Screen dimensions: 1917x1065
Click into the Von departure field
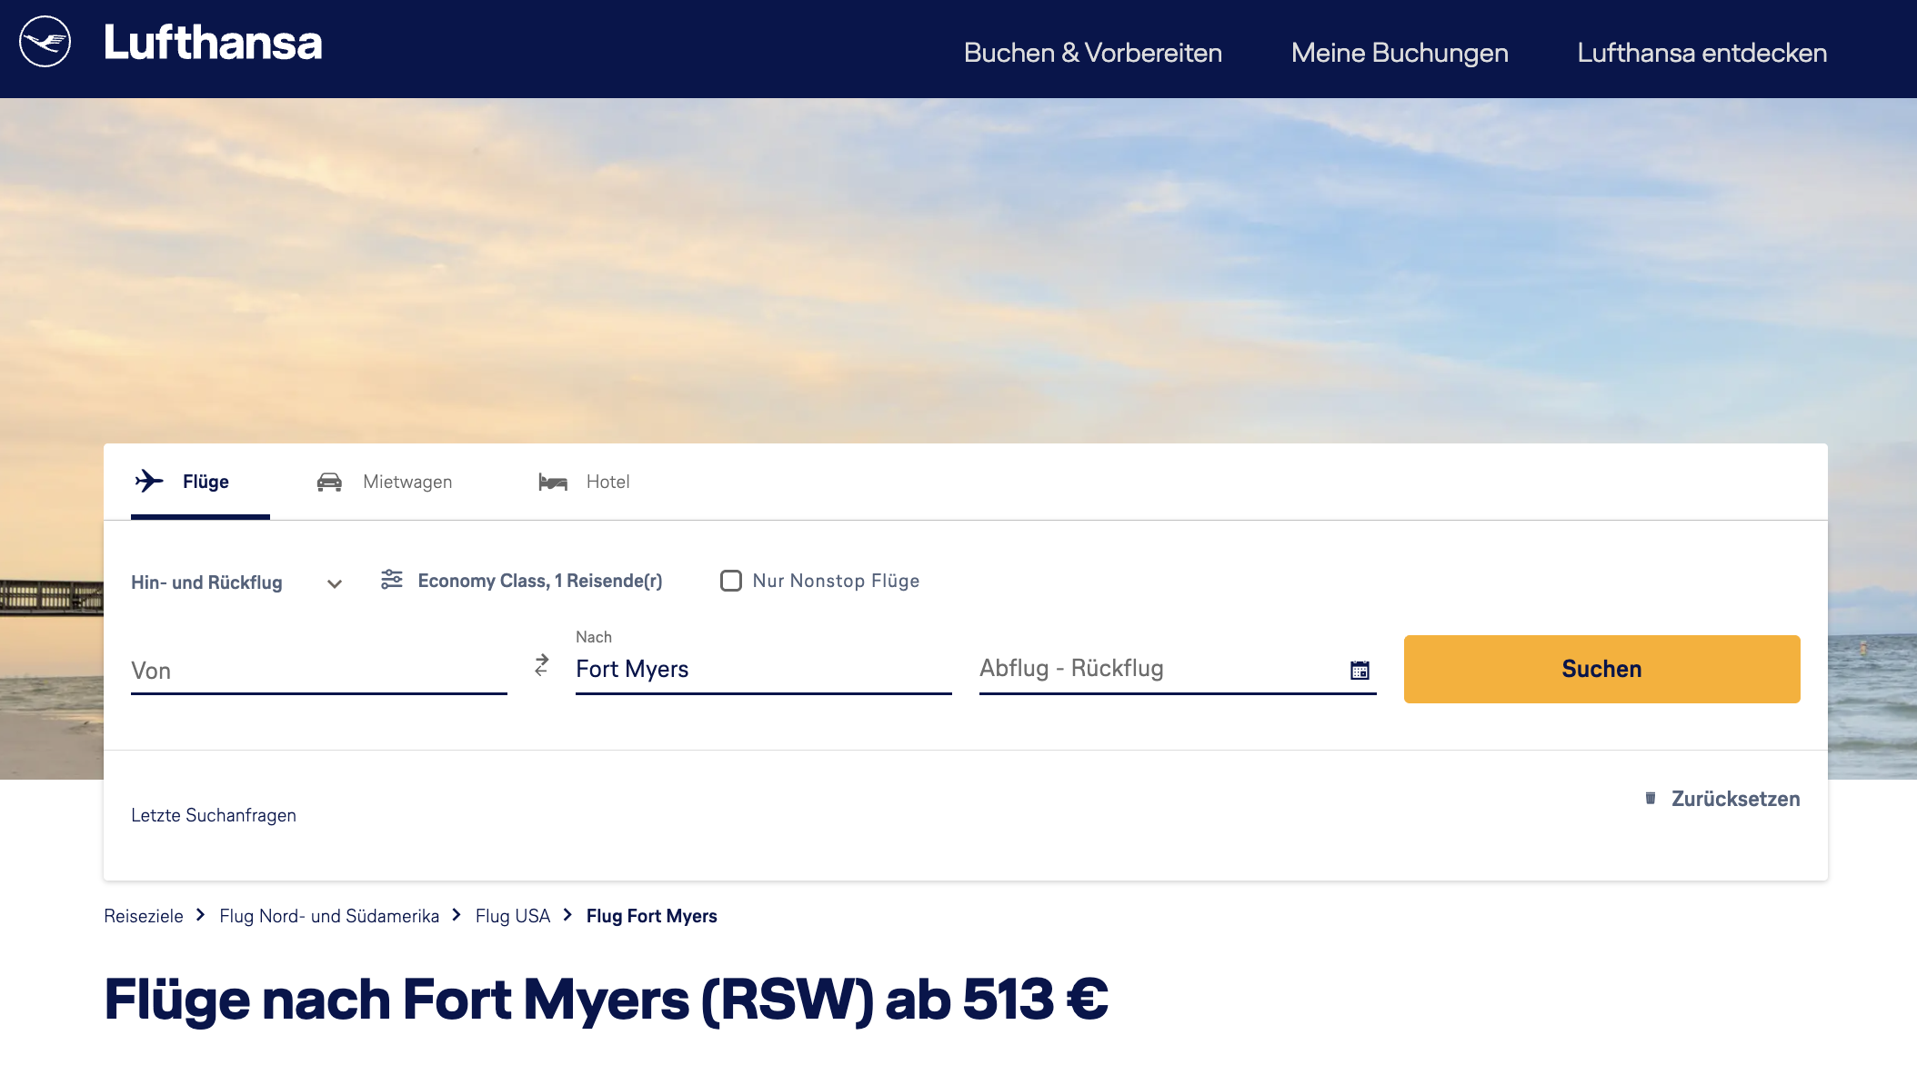pyautogui.click(x=318, y=671)
